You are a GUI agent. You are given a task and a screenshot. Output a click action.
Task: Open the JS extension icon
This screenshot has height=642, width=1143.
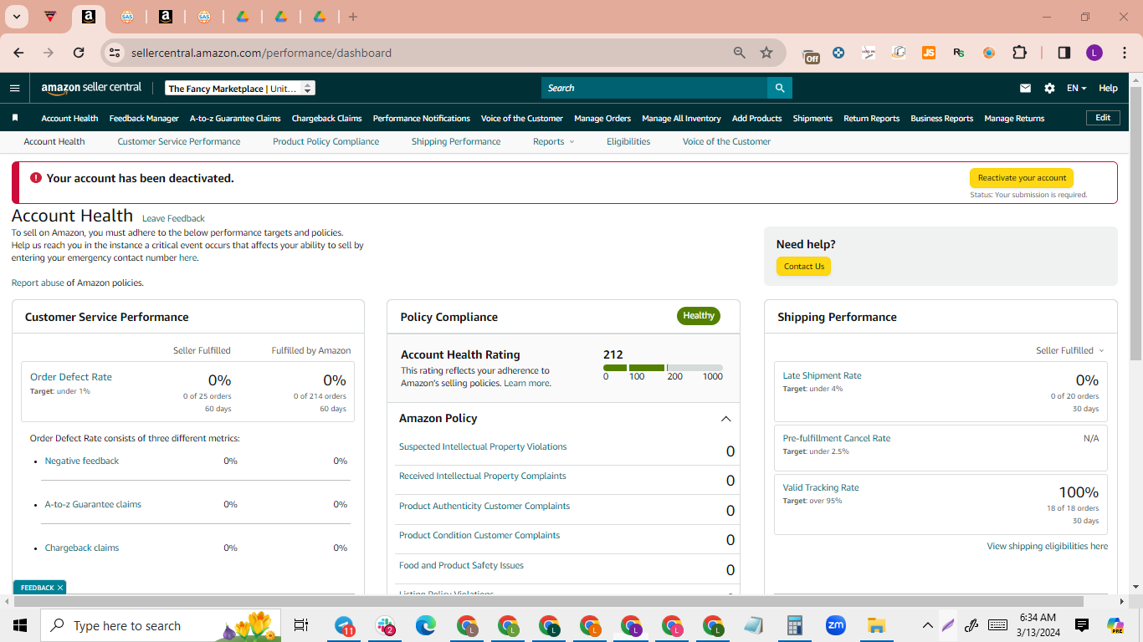pos(929,53)
